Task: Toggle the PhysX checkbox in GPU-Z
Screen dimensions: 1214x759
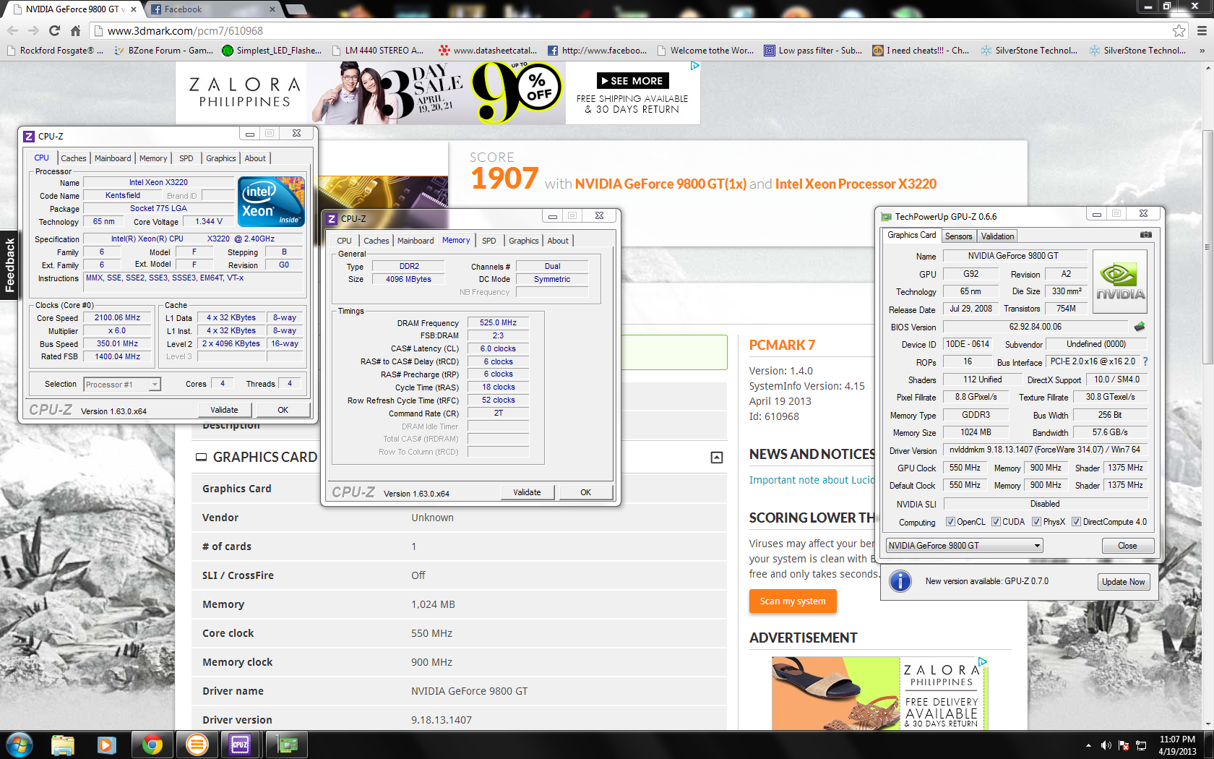Action: pyautogui.click(x=1036, y=522)
